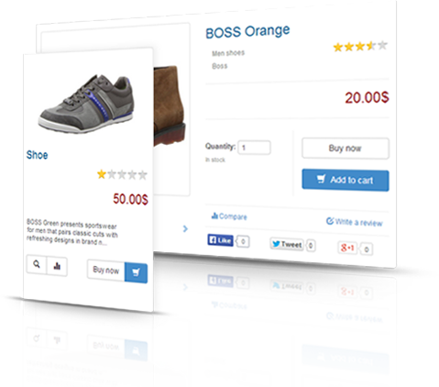Screen dimensions: 439x387
Task: Rate BOSS Orange five stars
Action: coord(382,45)
